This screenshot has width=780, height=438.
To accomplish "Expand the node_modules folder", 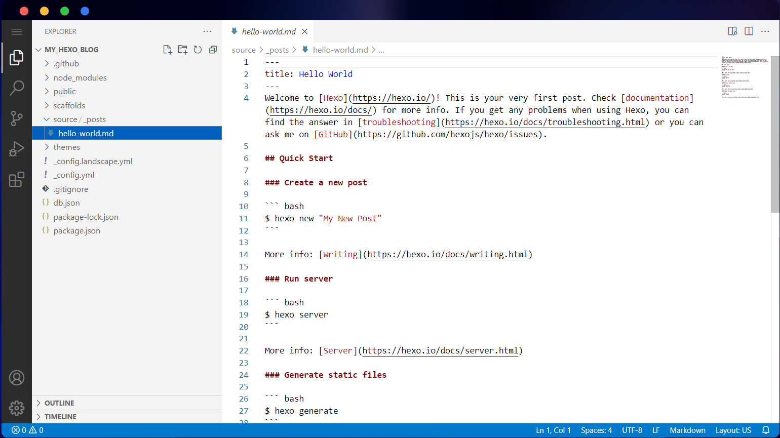I will click(80, 77).
